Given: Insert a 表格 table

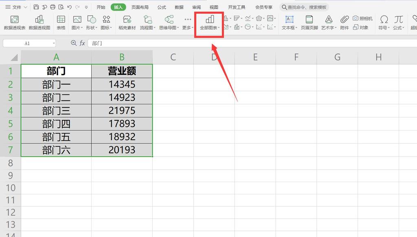Looking at the screenshot, I should (61, 23).
